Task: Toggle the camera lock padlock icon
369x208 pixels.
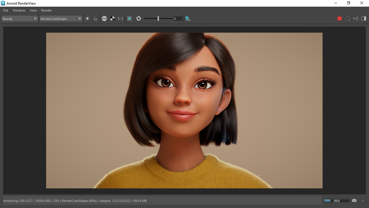Action: coord(95,18)
